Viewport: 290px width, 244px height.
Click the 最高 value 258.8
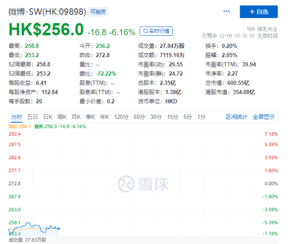pyautogui.click(x=32, y=46)
